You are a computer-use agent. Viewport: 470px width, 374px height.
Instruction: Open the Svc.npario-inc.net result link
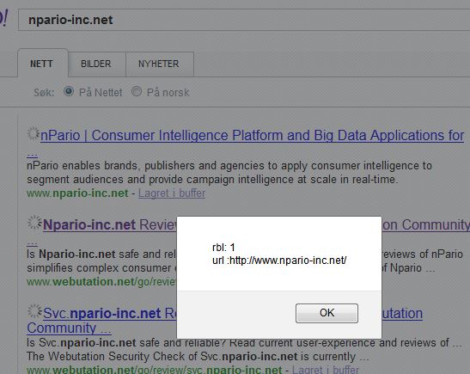[110, 314]
